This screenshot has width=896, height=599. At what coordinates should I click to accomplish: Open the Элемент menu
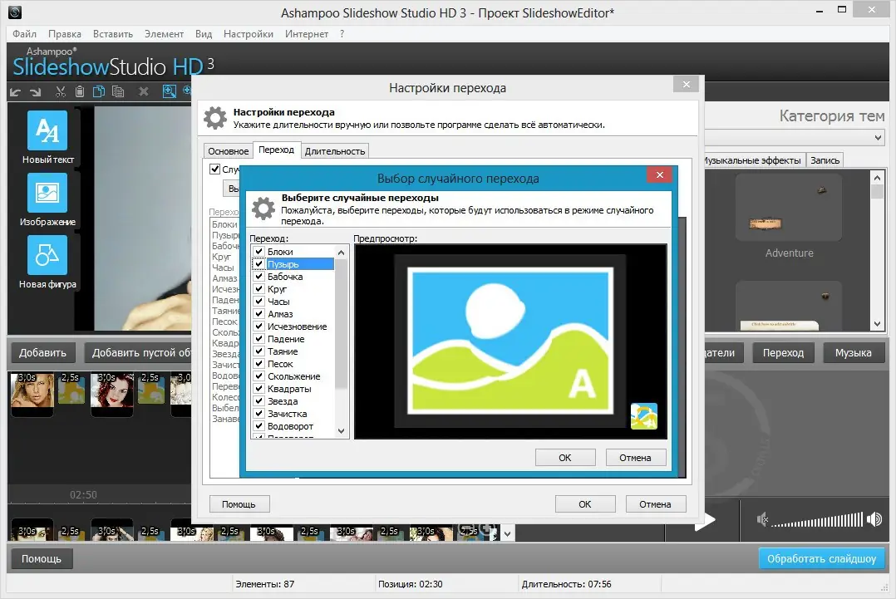164,34
